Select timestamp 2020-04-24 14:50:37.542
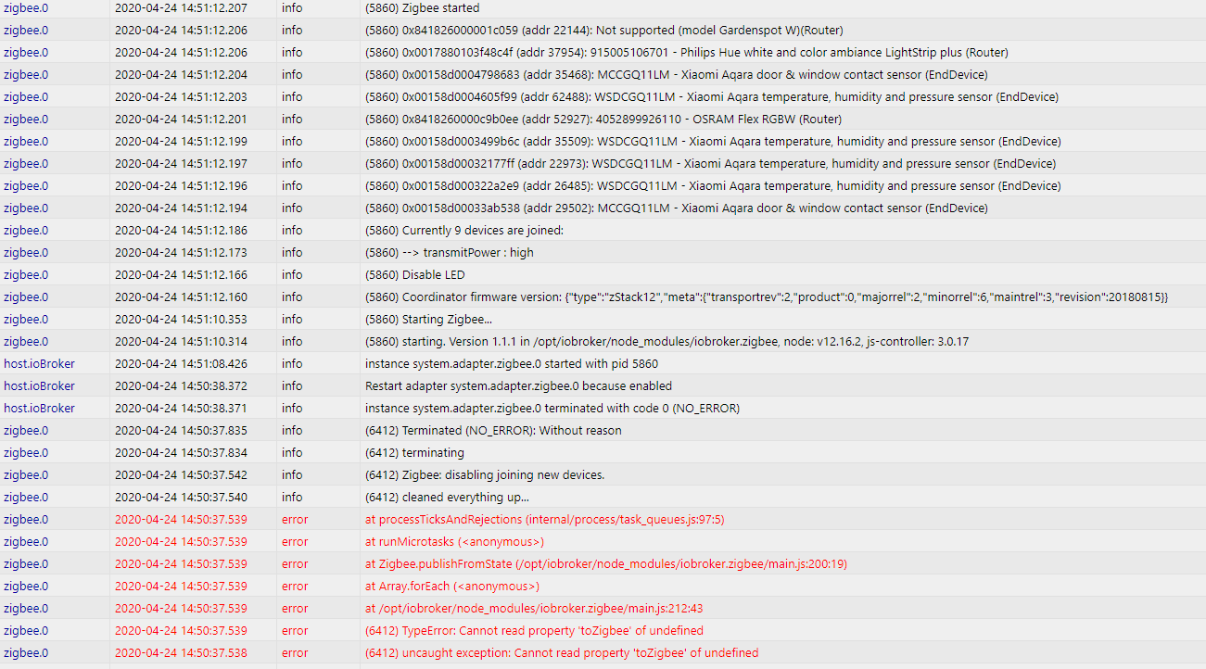1206x669 pixels. point(181,475)
